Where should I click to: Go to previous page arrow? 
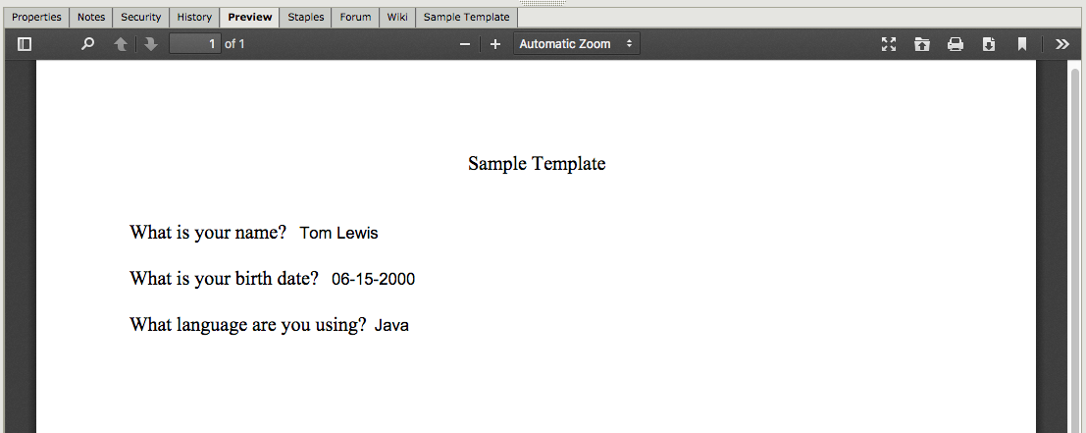coord(121,44)
